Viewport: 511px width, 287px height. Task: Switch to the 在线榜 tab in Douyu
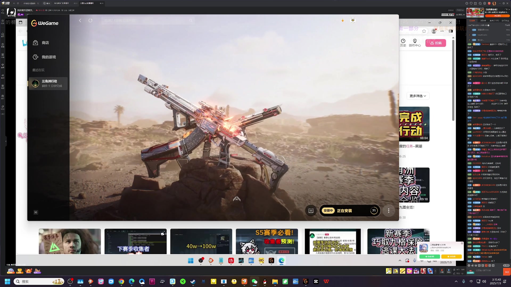pos(472,20)
